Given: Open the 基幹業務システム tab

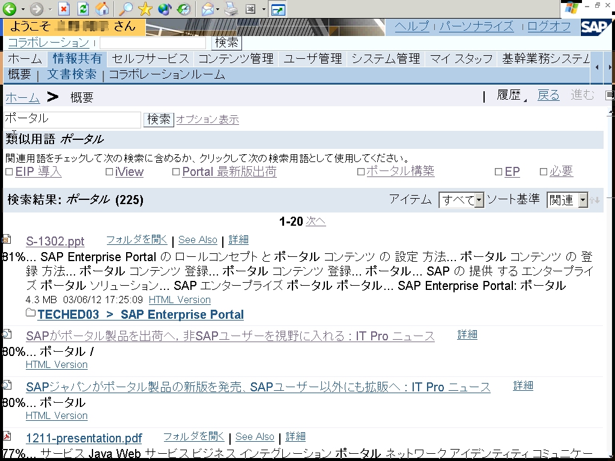Looking at the screenshot, I should tap(545, 59).
